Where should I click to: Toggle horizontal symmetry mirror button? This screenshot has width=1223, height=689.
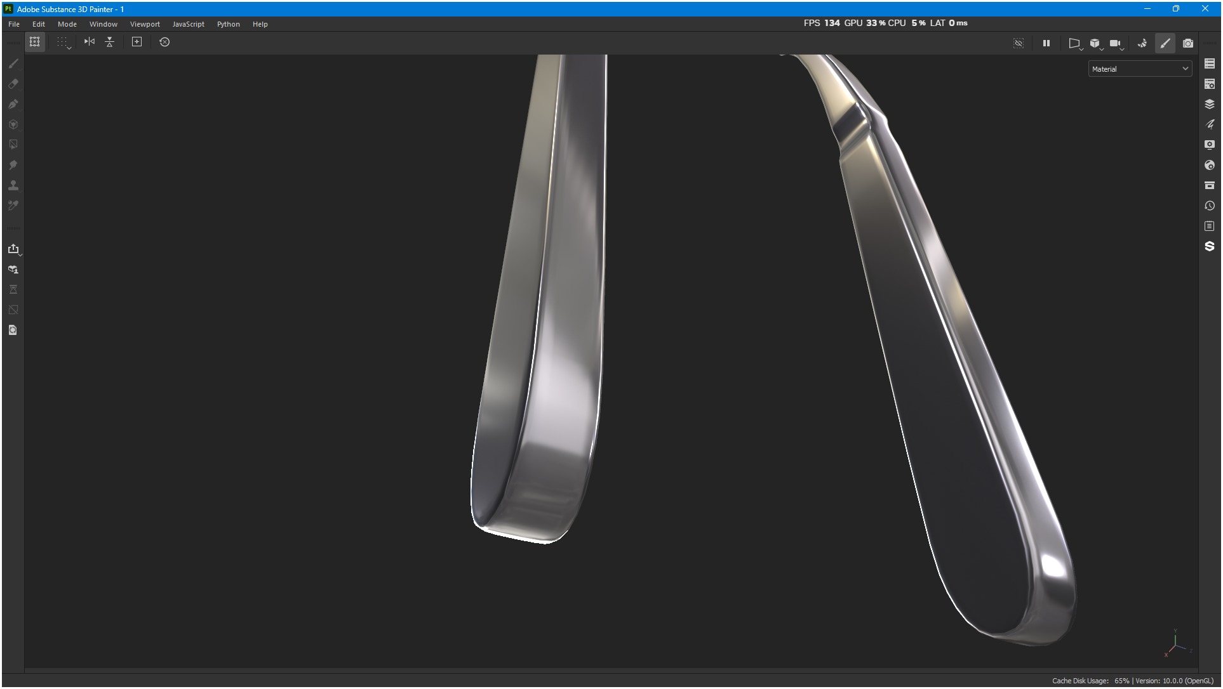tap(90, 42)
